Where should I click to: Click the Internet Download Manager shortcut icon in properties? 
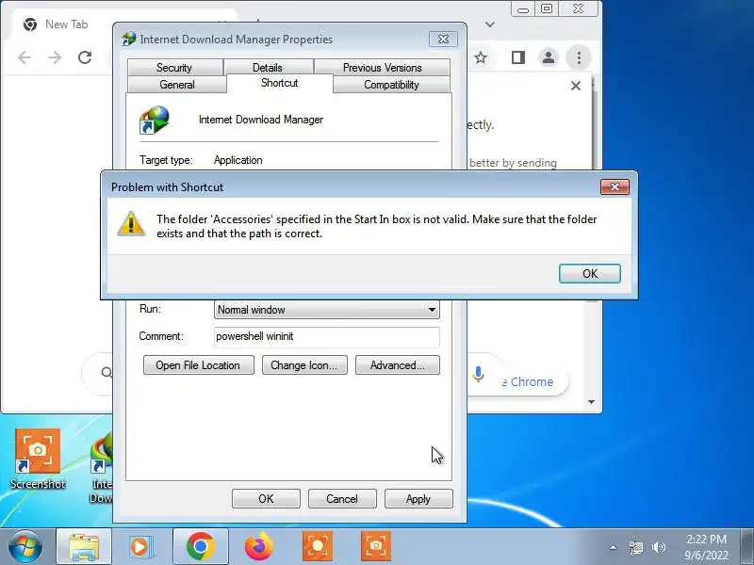coord(155,120)
